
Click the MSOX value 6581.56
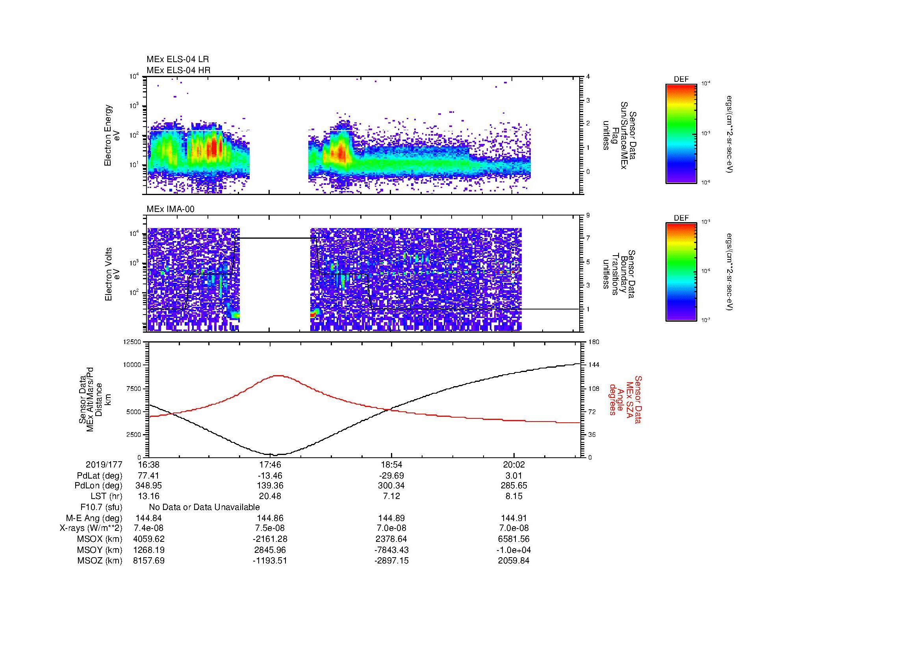coord(514,539)
